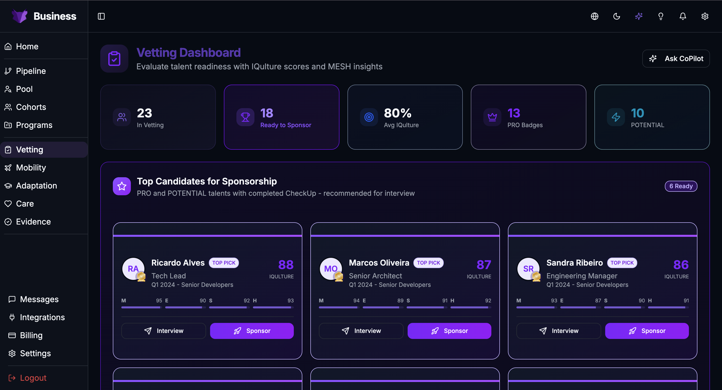Schedule Interview with Marcos Oliveira
722x390 pixels.
pyautogui.click(x=361, y=331)
